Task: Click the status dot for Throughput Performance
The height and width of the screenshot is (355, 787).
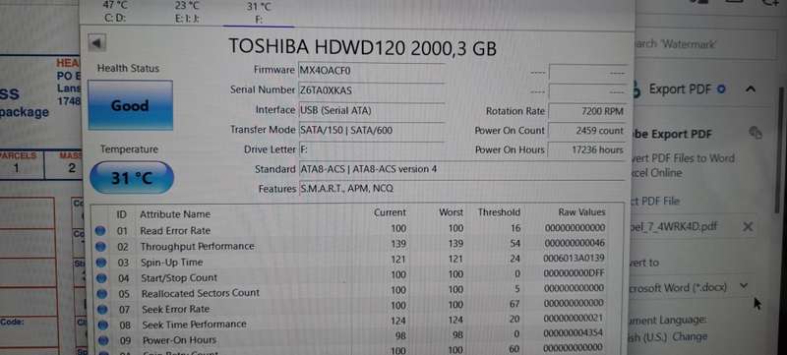Action: [x=101, y=246]
